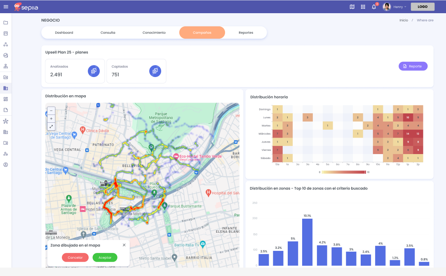446x276 pixels.
Task: Click the org chart icon in the sidebar
Action: pyautogui.click(x=6, y=66)
